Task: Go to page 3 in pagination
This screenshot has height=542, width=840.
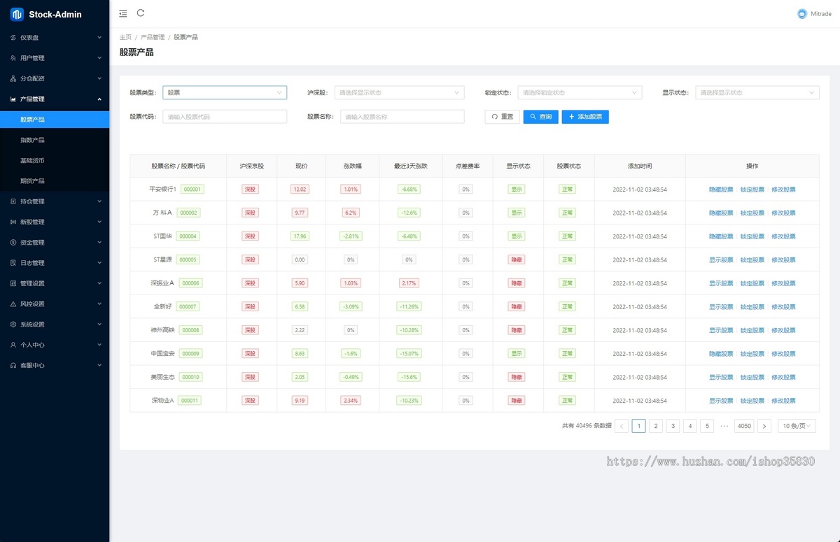Action: pyautogui.click(x=673, y=426)
